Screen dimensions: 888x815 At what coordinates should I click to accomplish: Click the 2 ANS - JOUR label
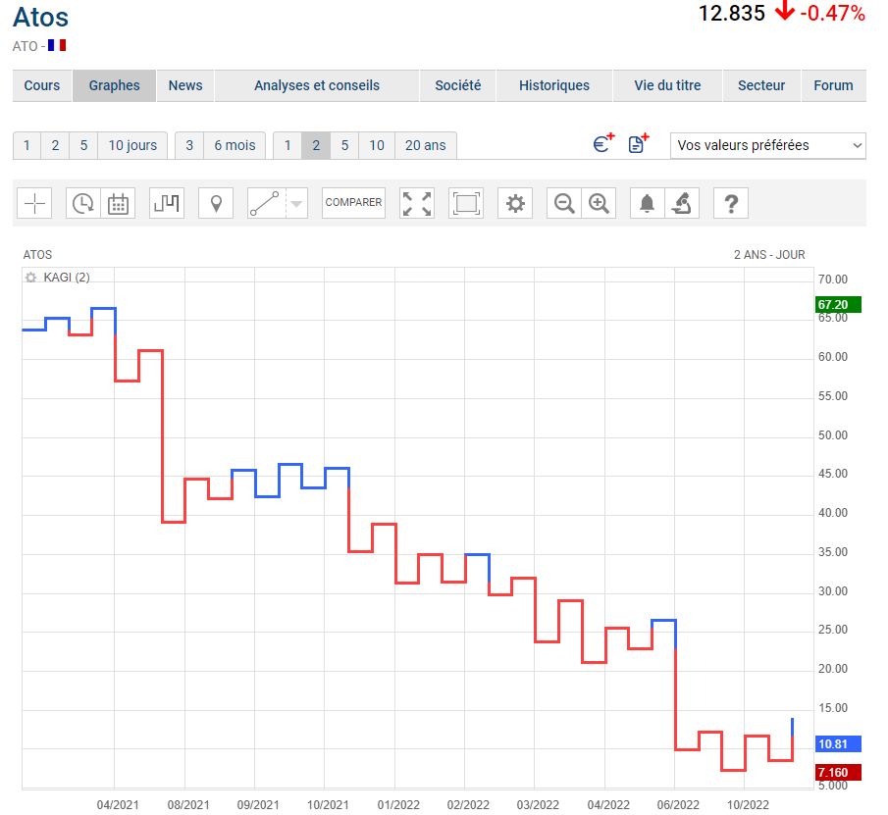pos(769,255)
